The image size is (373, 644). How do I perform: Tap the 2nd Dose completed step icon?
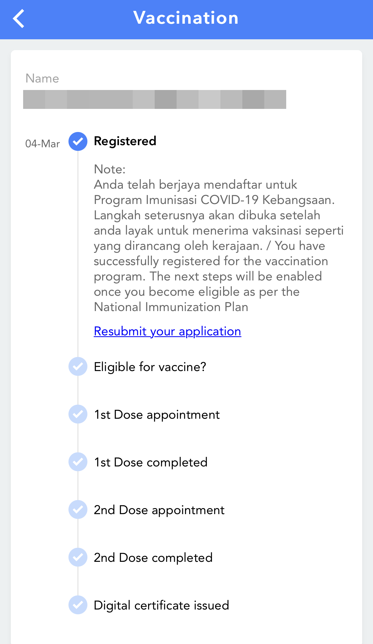tap(78, 557)
